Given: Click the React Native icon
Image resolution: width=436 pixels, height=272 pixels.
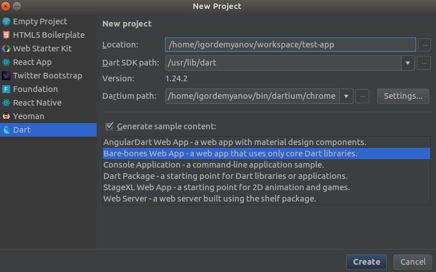Looking at the screenshot, I should point(6,103).
